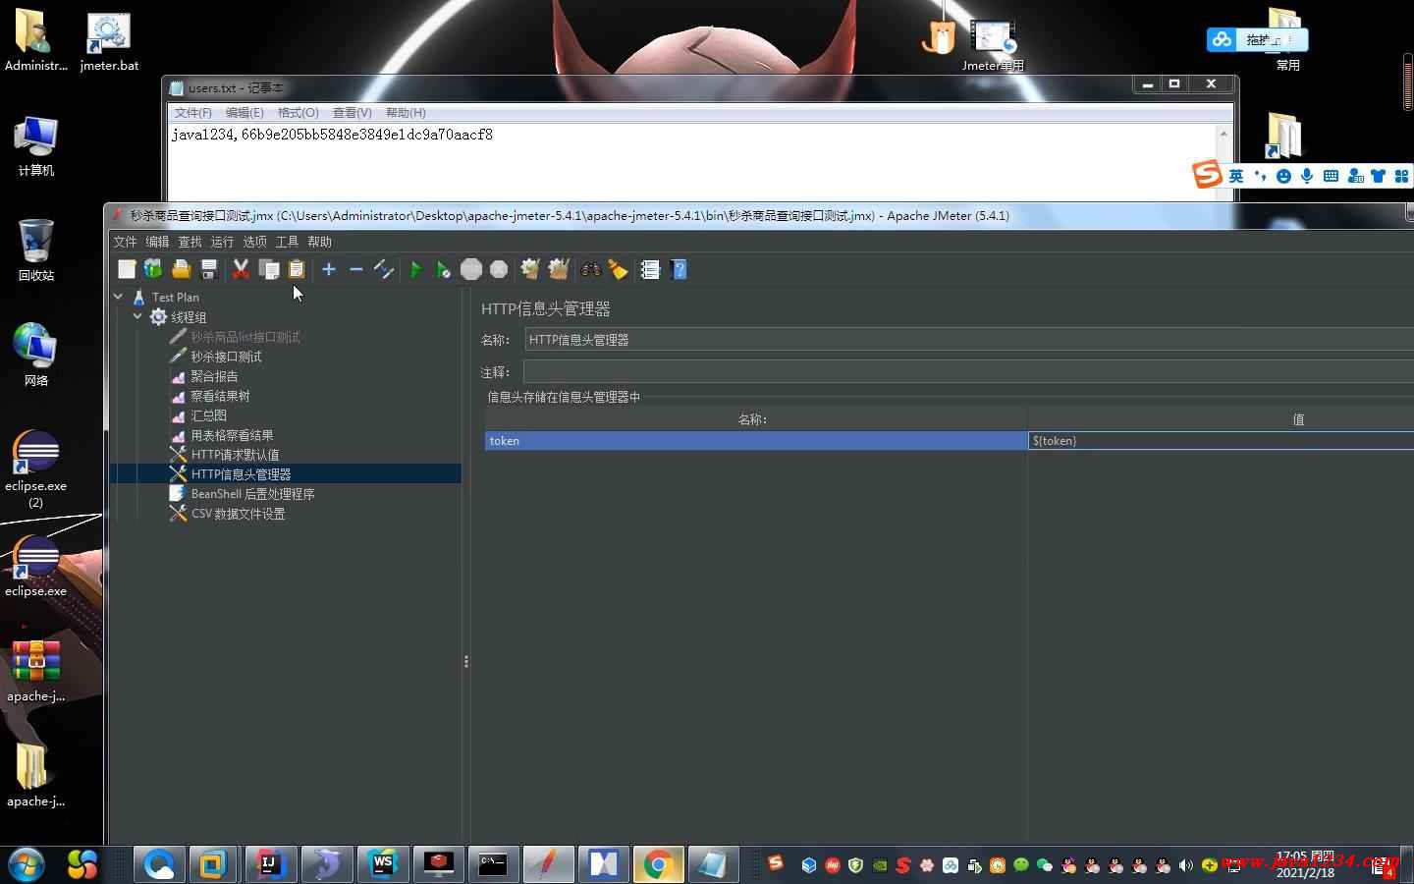Save the test plan with the disk icon
The width and height of the screenshot is (1414, 884).
(x=208, y=269)
